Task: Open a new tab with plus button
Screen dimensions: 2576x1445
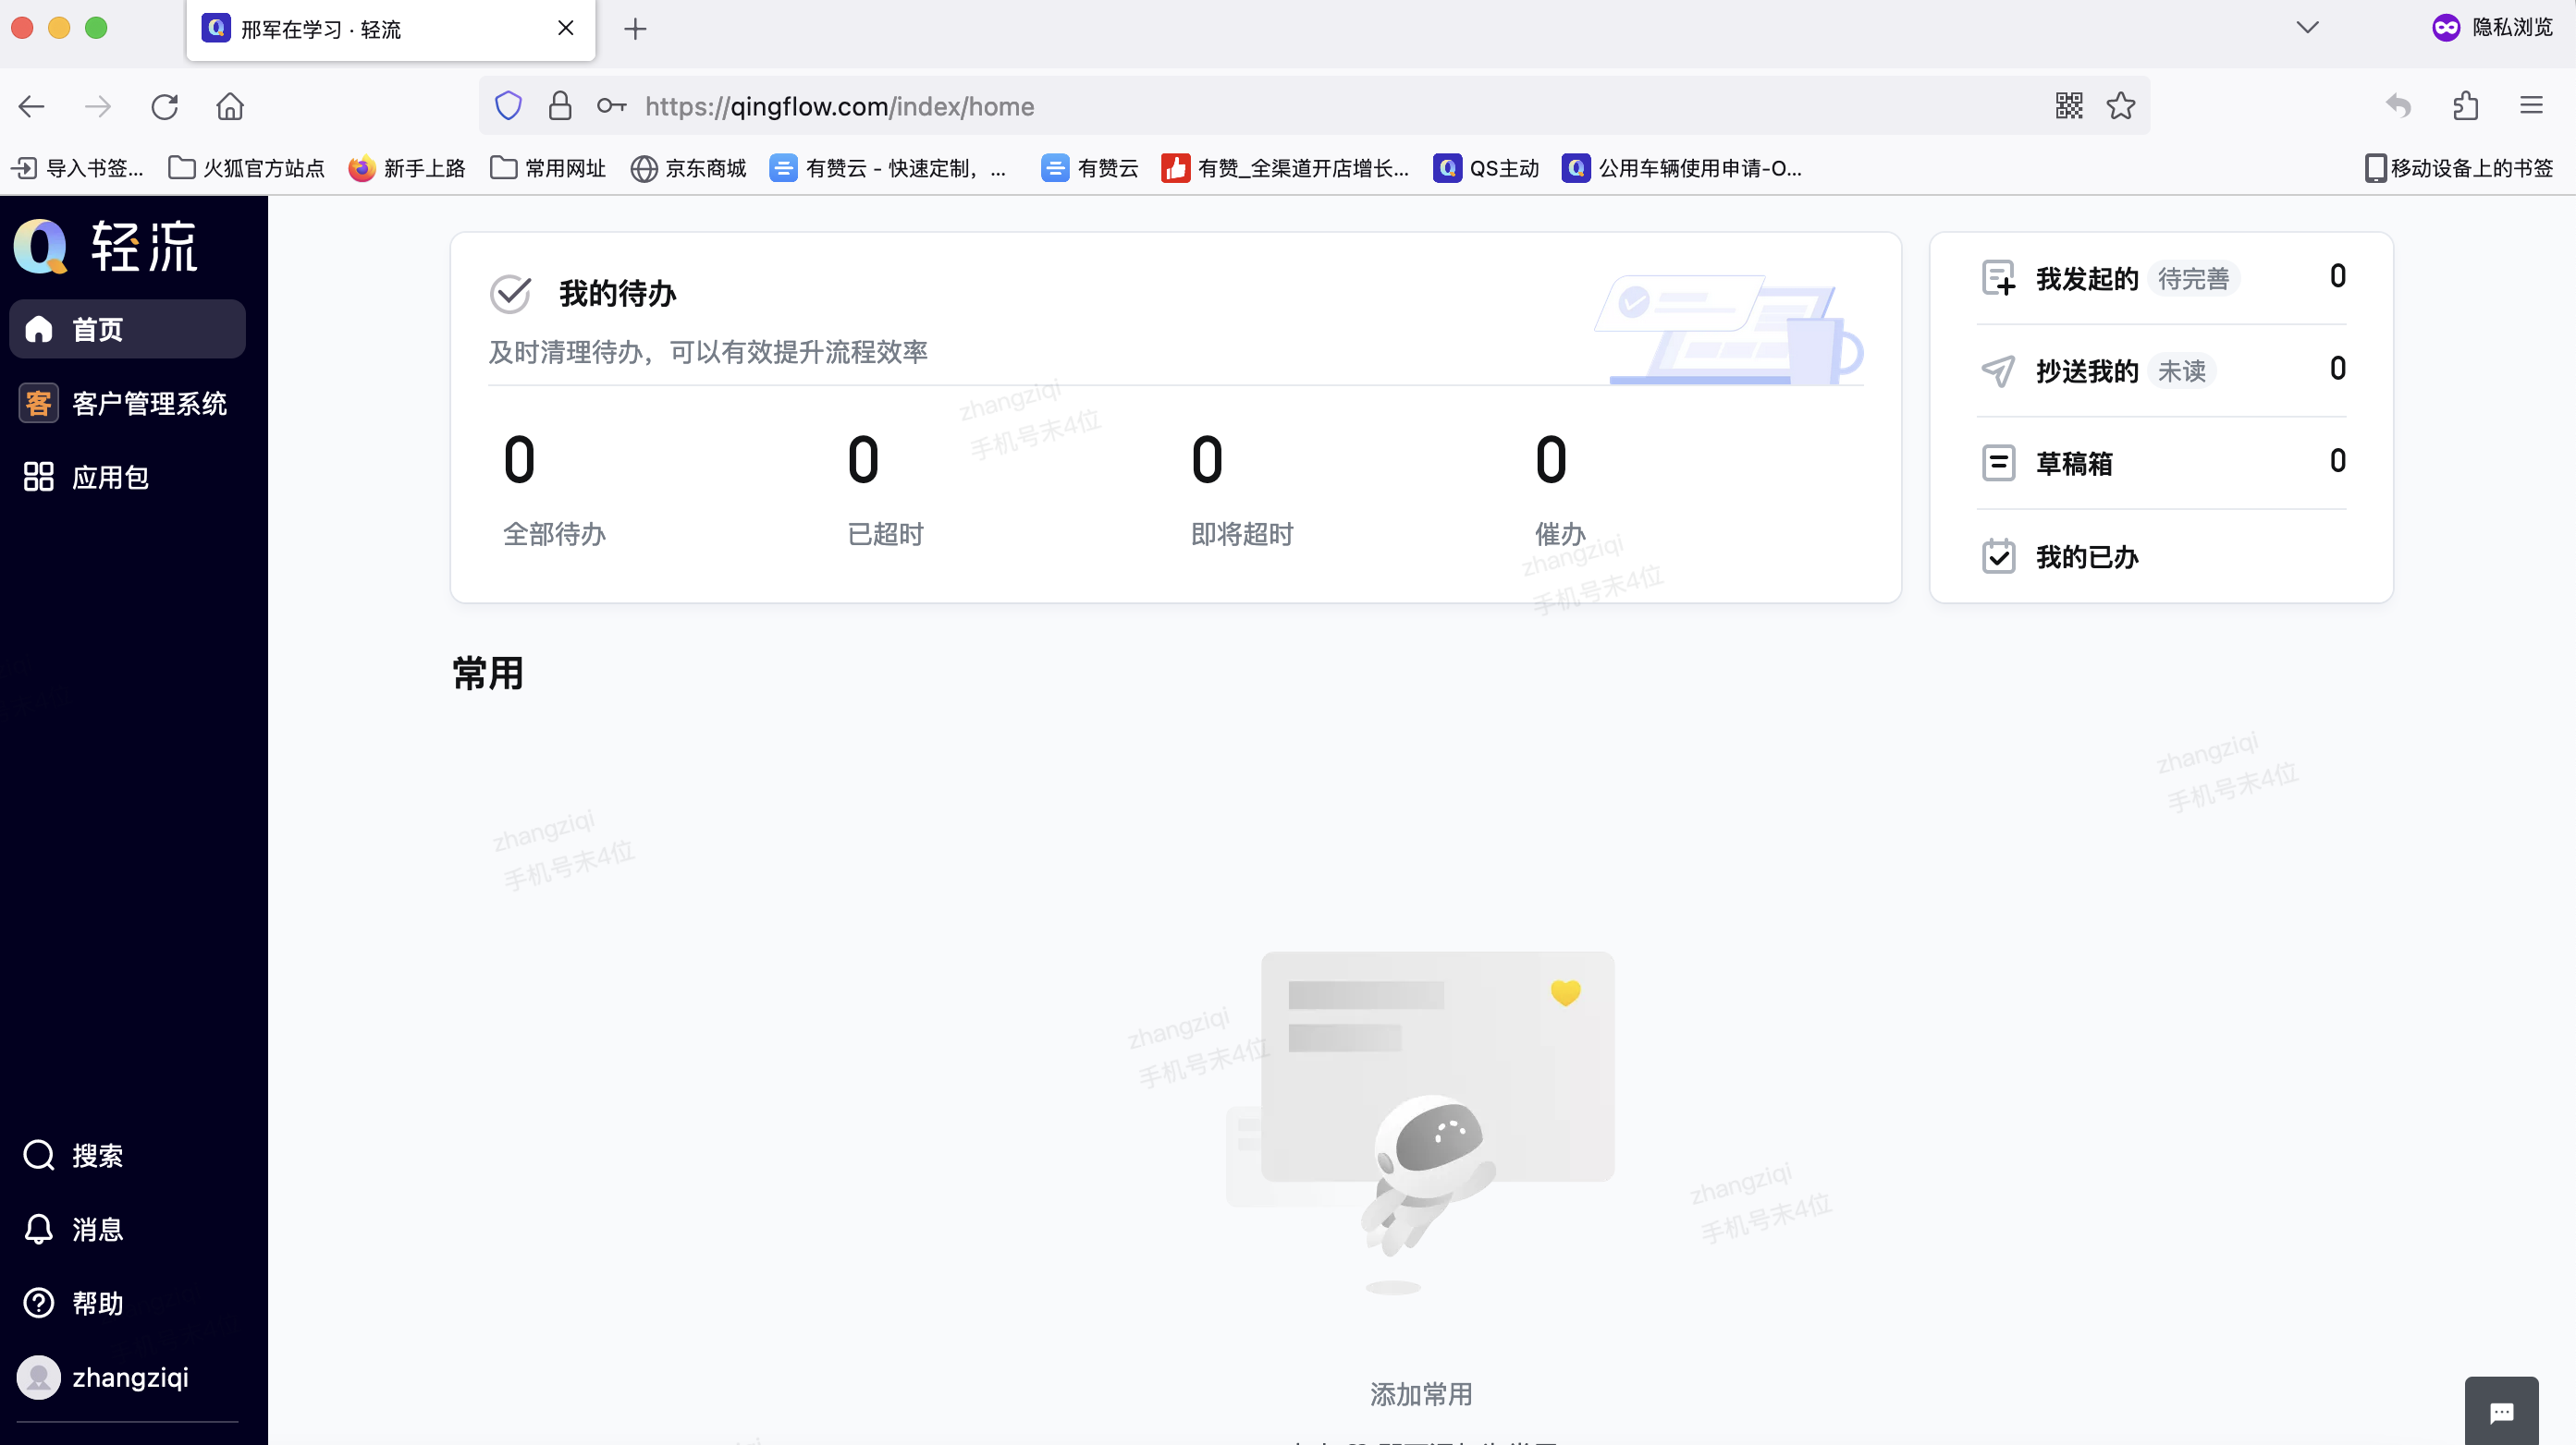Action: click(x=635, y=29)
